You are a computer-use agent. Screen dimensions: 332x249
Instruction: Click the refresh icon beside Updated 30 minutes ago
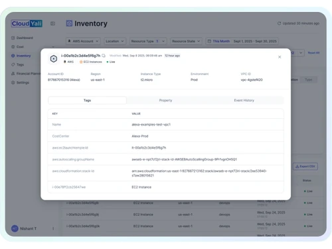point(279,23)
